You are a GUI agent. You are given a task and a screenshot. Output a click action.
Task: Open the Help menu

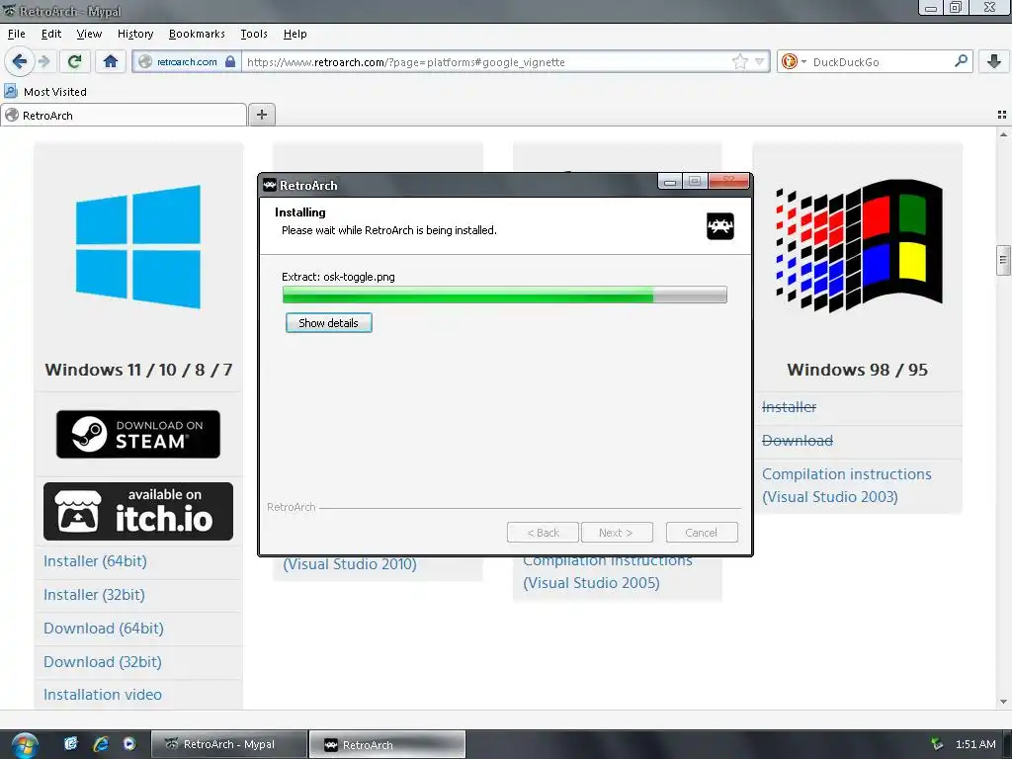click(x=295, y=34)
